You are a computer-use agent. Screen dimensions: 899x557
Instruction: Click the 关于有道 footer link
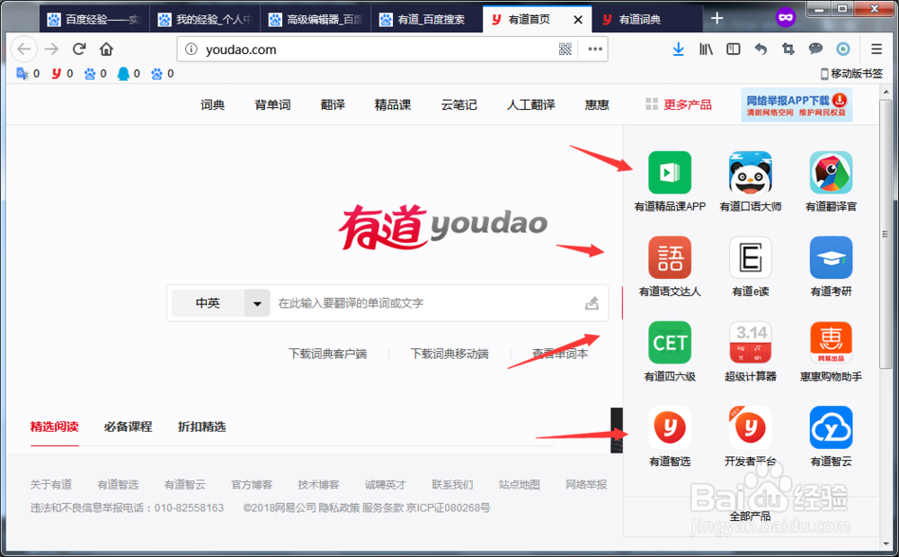pos(51,485)
